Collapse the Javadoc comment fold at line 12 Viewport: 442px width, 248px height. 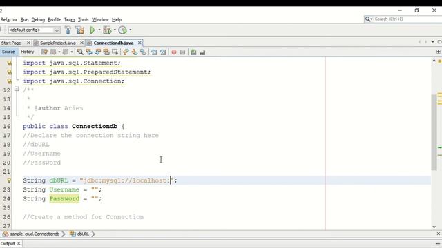[17, 89]
